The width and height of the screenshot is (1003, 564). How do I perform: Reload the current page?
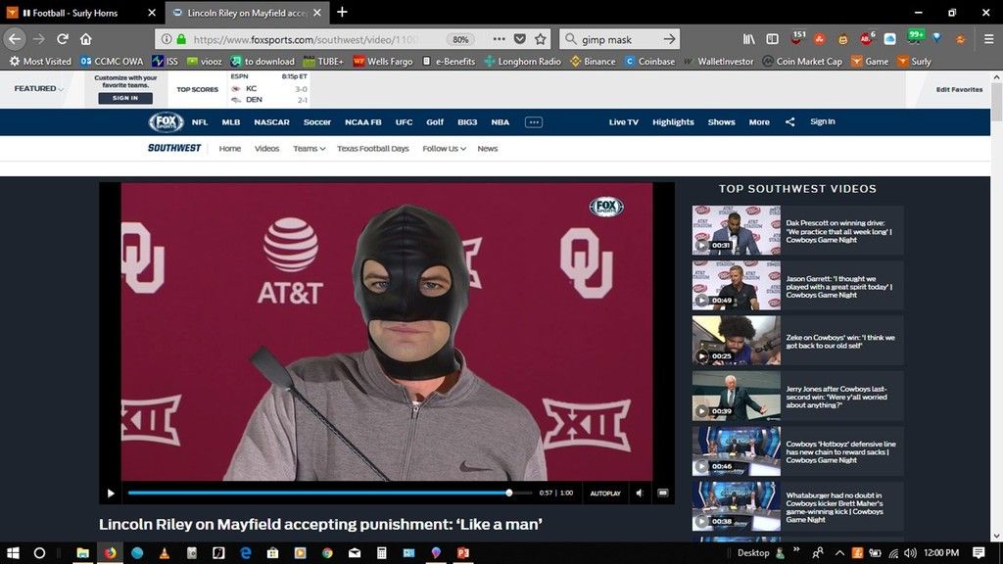coord(63,39)
